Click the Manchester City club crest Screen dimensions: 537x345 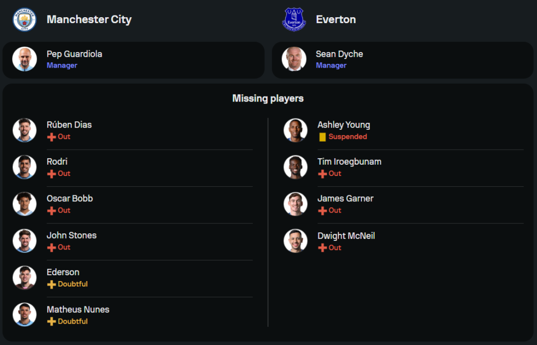coord(25,19)
